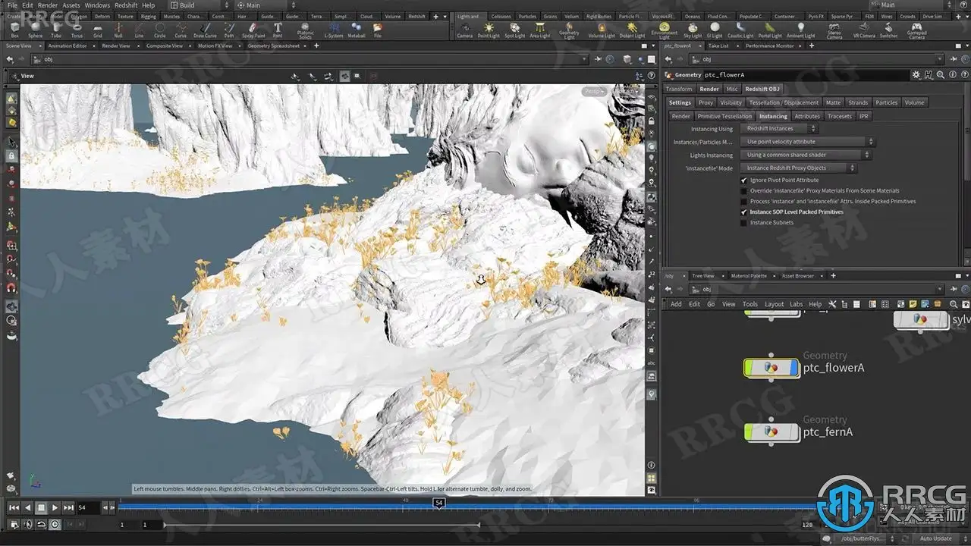This screenshot has width=971, height=546.
Task: Select the ptc_fernA geometry node
Action: pyautogui.click(x=771, y=431)
